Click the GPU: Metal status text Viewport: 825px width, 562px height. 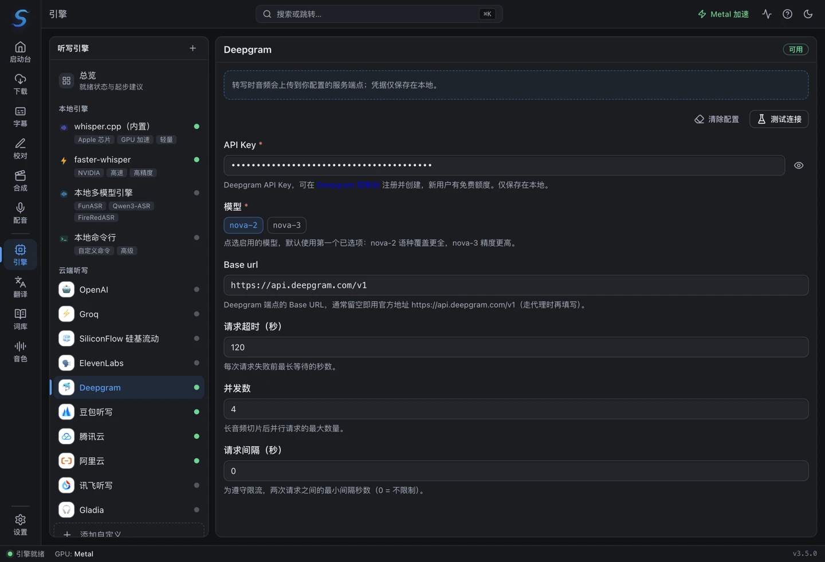tap(74, 554)
